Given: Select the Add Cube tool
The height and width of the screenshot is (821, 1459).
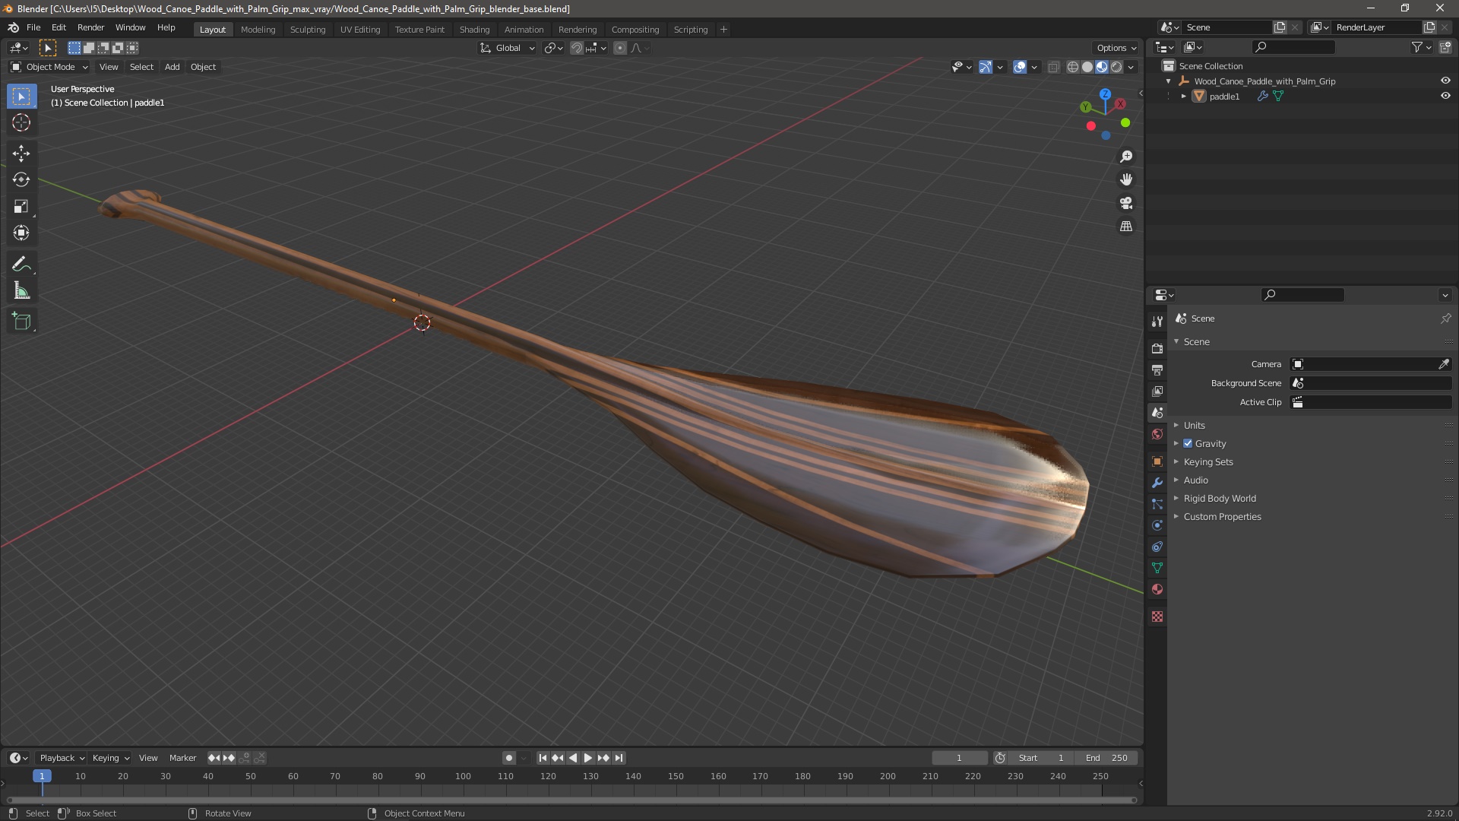Looking at the screenshot, I should pyautogui.click(x=21, y=322).
